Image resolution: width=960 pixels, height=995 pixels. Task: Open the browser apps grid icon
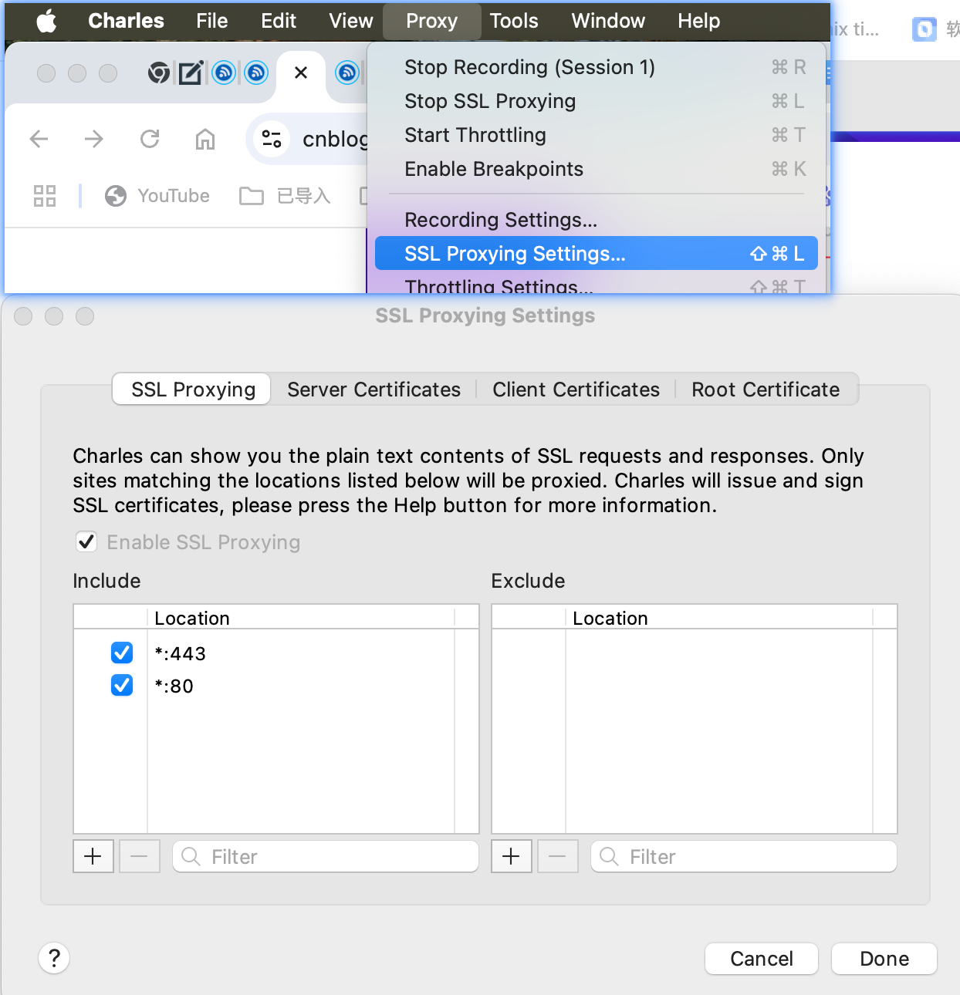point(45,196)
